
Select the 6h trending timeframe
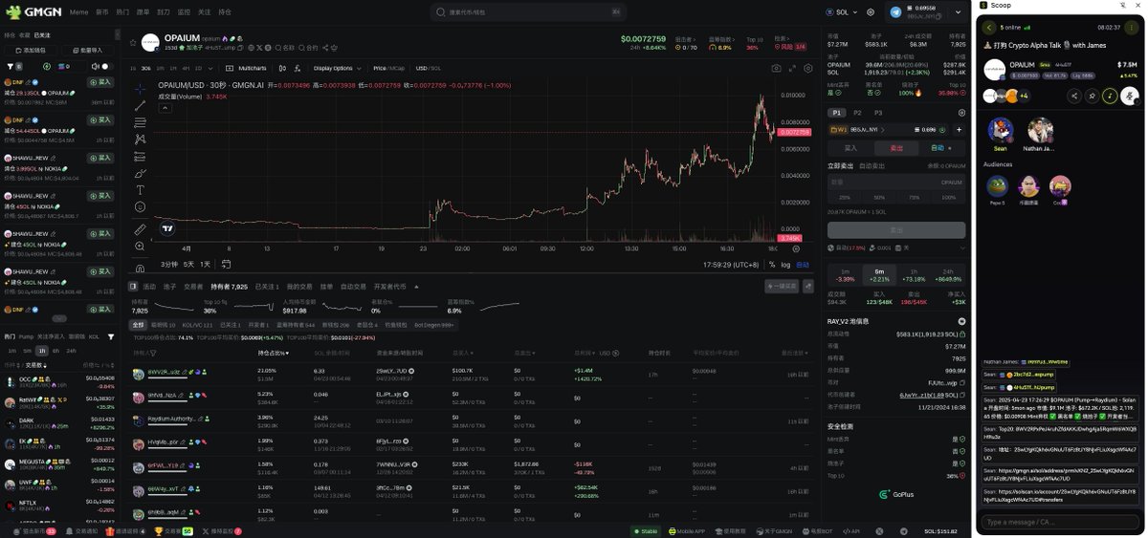click(57, 351)
